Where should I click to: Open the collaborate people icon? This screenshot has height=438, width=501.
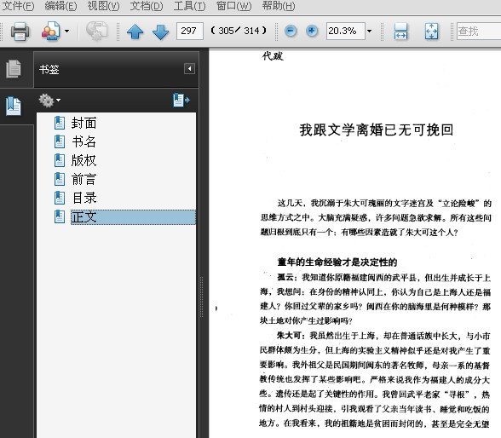coord(51,31)
